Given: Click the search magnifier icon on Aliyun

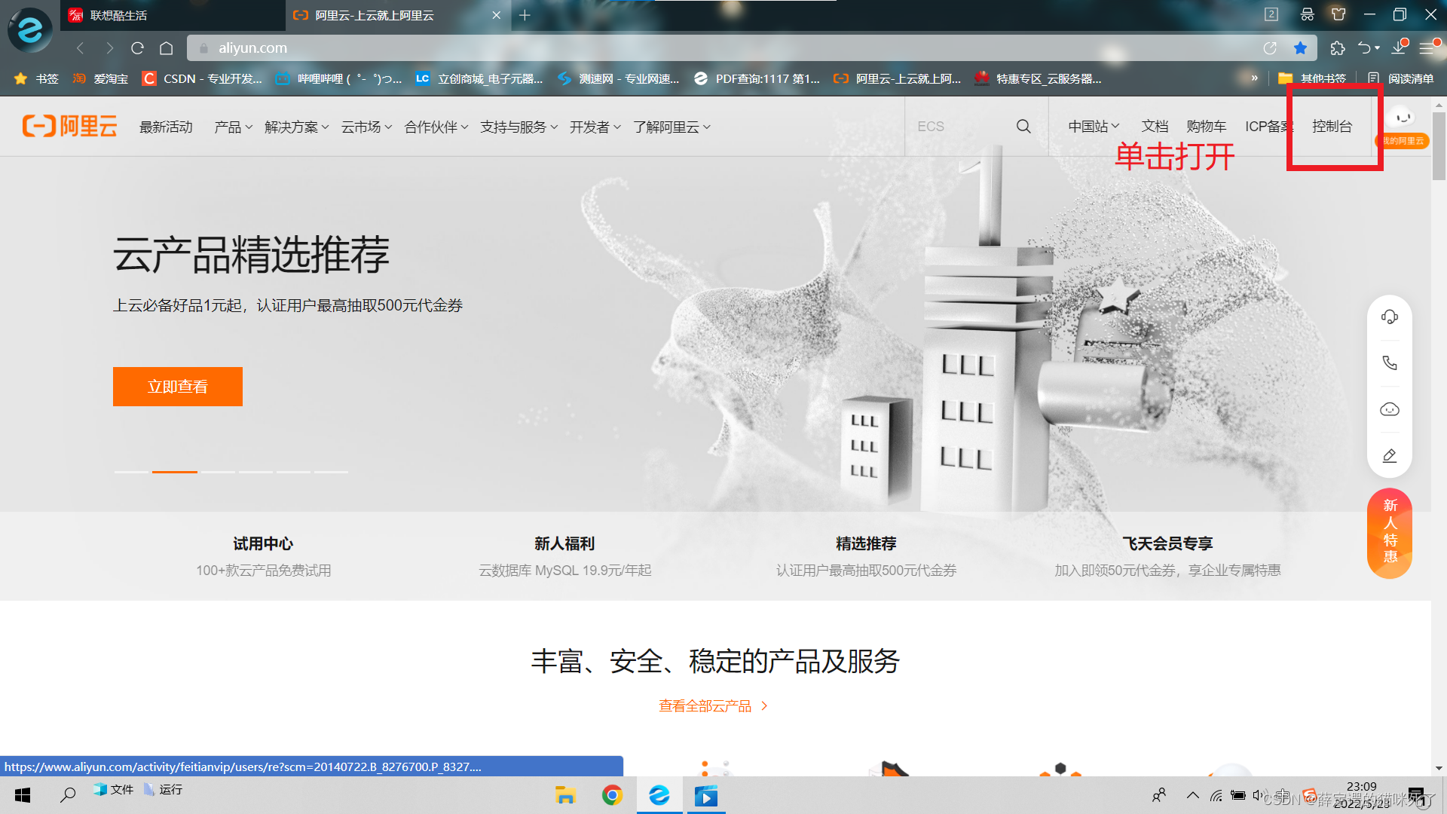Looking at the screenshot, I should 1023,126.
